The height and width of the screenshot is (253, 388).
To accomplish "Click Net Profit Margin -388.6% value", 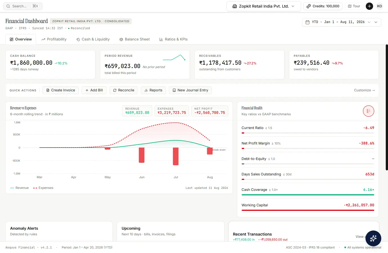I will [367, 143].
